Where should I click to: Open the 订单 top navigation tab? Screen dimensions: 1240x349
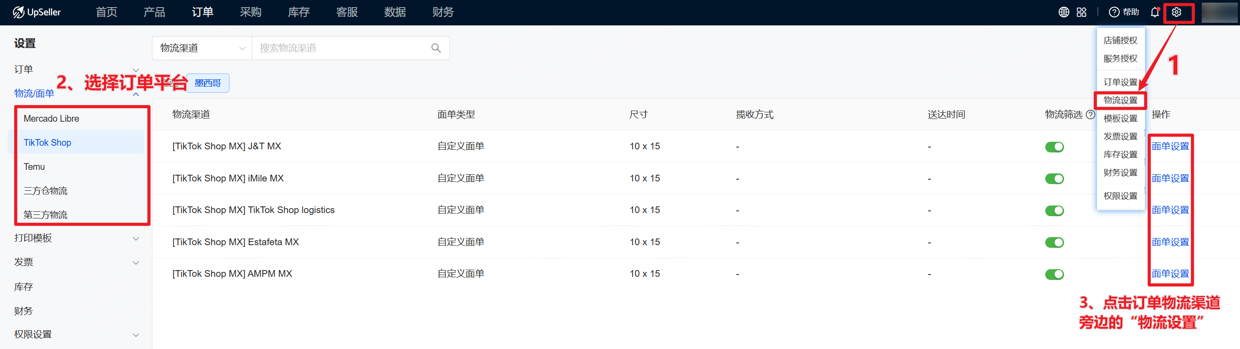(x=202, y=12)
